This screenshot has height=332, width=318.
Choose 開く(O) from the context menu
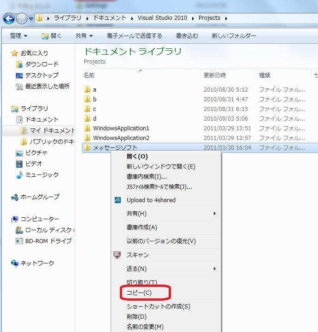(137, 157)
